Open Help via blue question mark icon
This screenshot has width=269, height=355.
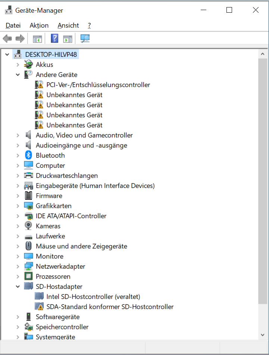coord(54,38)
